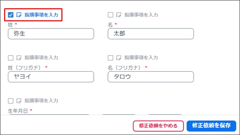Click the blue 指摘事項を入力 label above 姓
Viewport: 240px width, 135px height.
pyautogui.click(x=41, y=15)
